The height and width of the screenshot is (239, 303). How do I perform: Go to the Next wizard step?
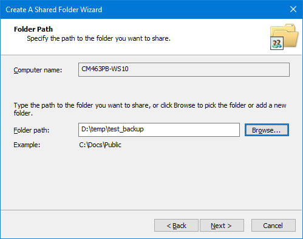[222, 226]
